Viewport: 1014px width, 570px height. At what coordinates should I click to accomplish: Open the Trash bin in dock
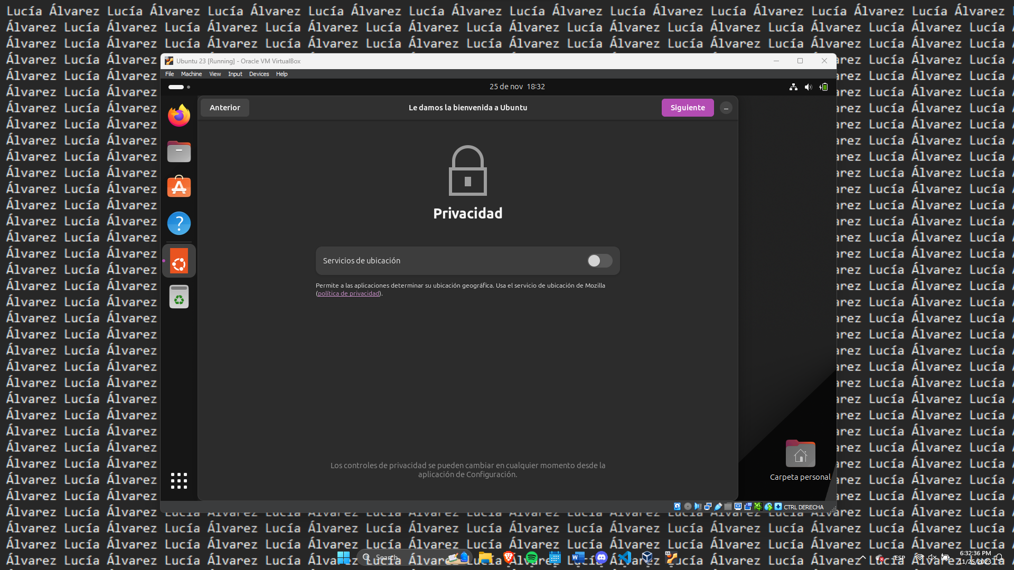tap(179, 297)
